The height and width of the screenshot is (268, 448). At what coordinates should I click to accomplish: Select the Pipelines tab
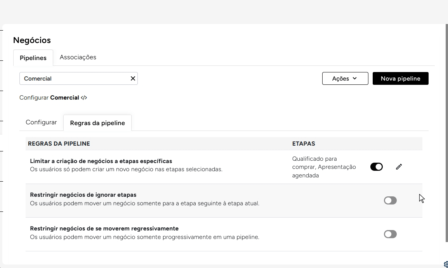pyautogui.click(x=33, y=58)
